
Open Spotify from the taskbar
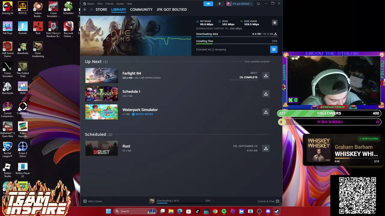[x=224, y=211]
